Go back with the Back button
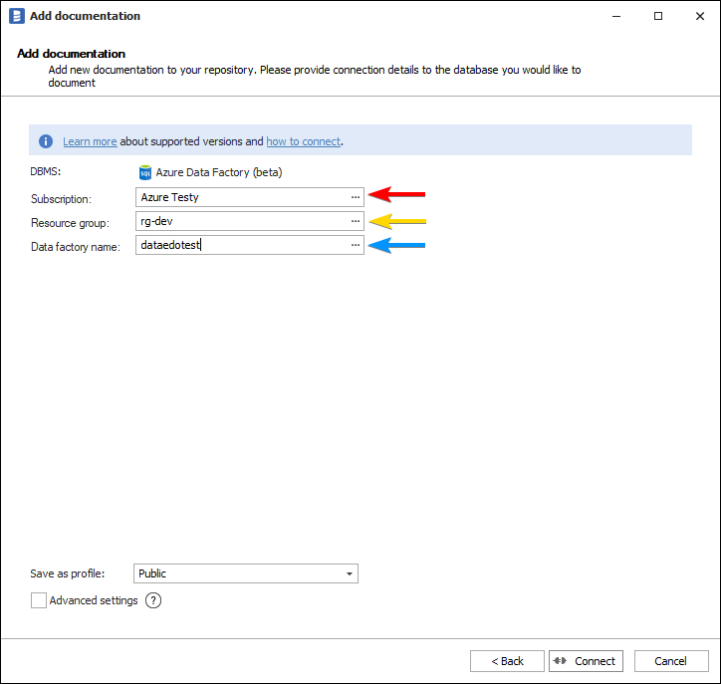The image size is (721, 684). point(507,661)
